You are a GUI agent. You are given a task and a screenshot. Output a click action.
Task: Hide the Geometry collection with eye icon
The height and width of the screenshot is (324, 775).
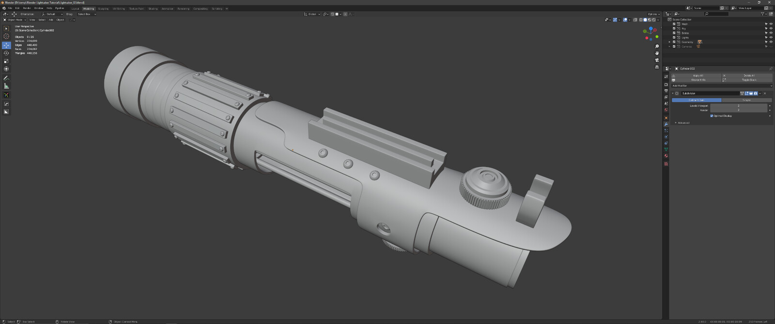tap(771, 42)
